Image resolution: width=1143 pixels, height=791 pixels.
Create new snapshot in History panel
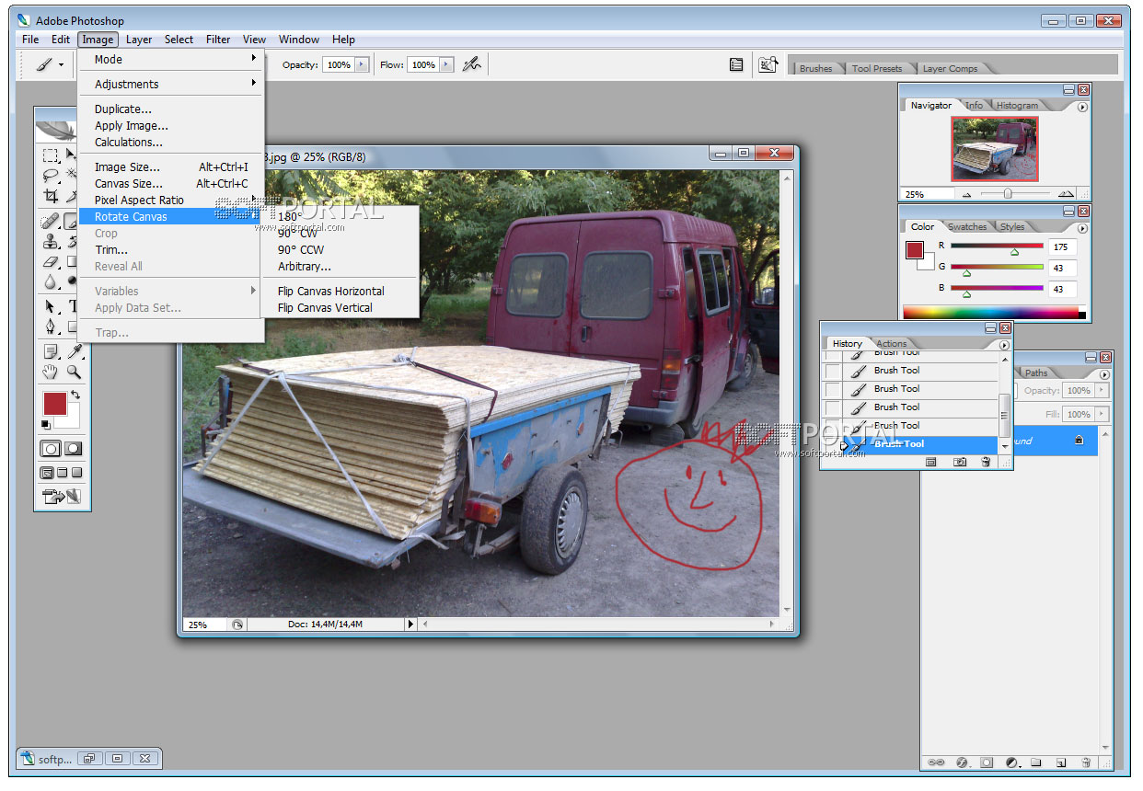[x=960, y=462]
